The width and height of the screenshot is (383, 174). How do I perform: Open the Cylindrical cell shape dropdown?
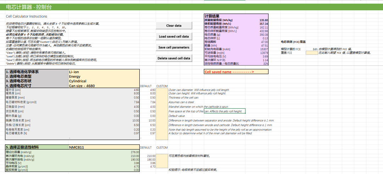click(104, 81)
